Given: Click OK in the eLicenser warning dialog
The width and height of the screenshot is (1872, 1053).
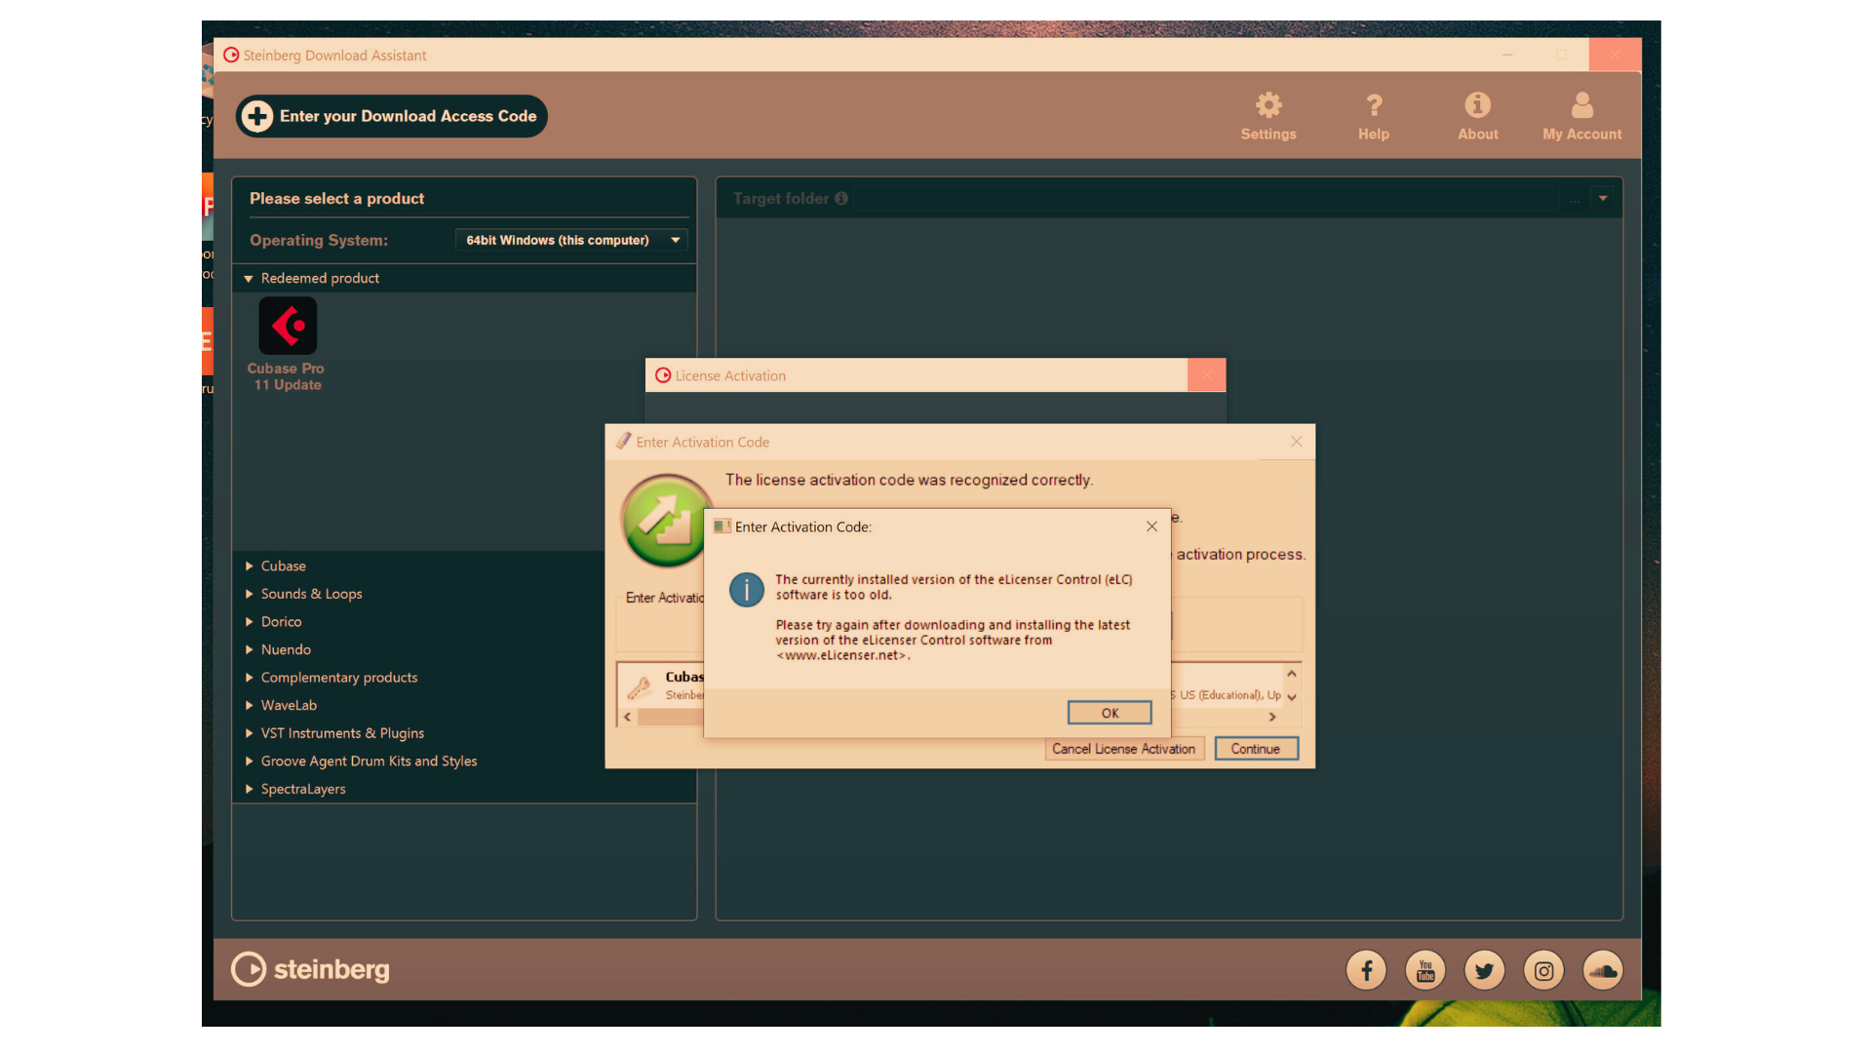Looking at the screenshot, I should click(x=1110, y=713).
